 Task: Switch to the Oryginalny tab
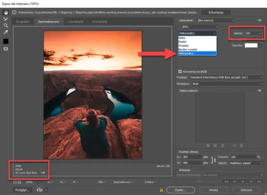pos(23,22)
